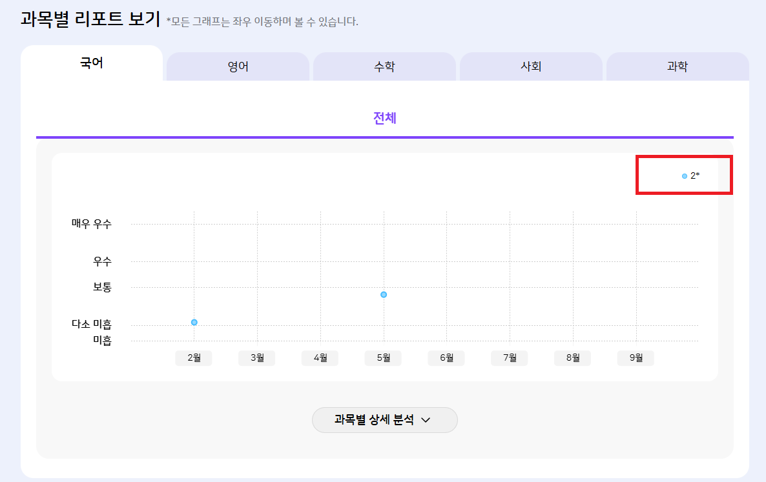
Task: Click the chevron arrow beside 과목별 상세 분석
Action: point(426,420)
